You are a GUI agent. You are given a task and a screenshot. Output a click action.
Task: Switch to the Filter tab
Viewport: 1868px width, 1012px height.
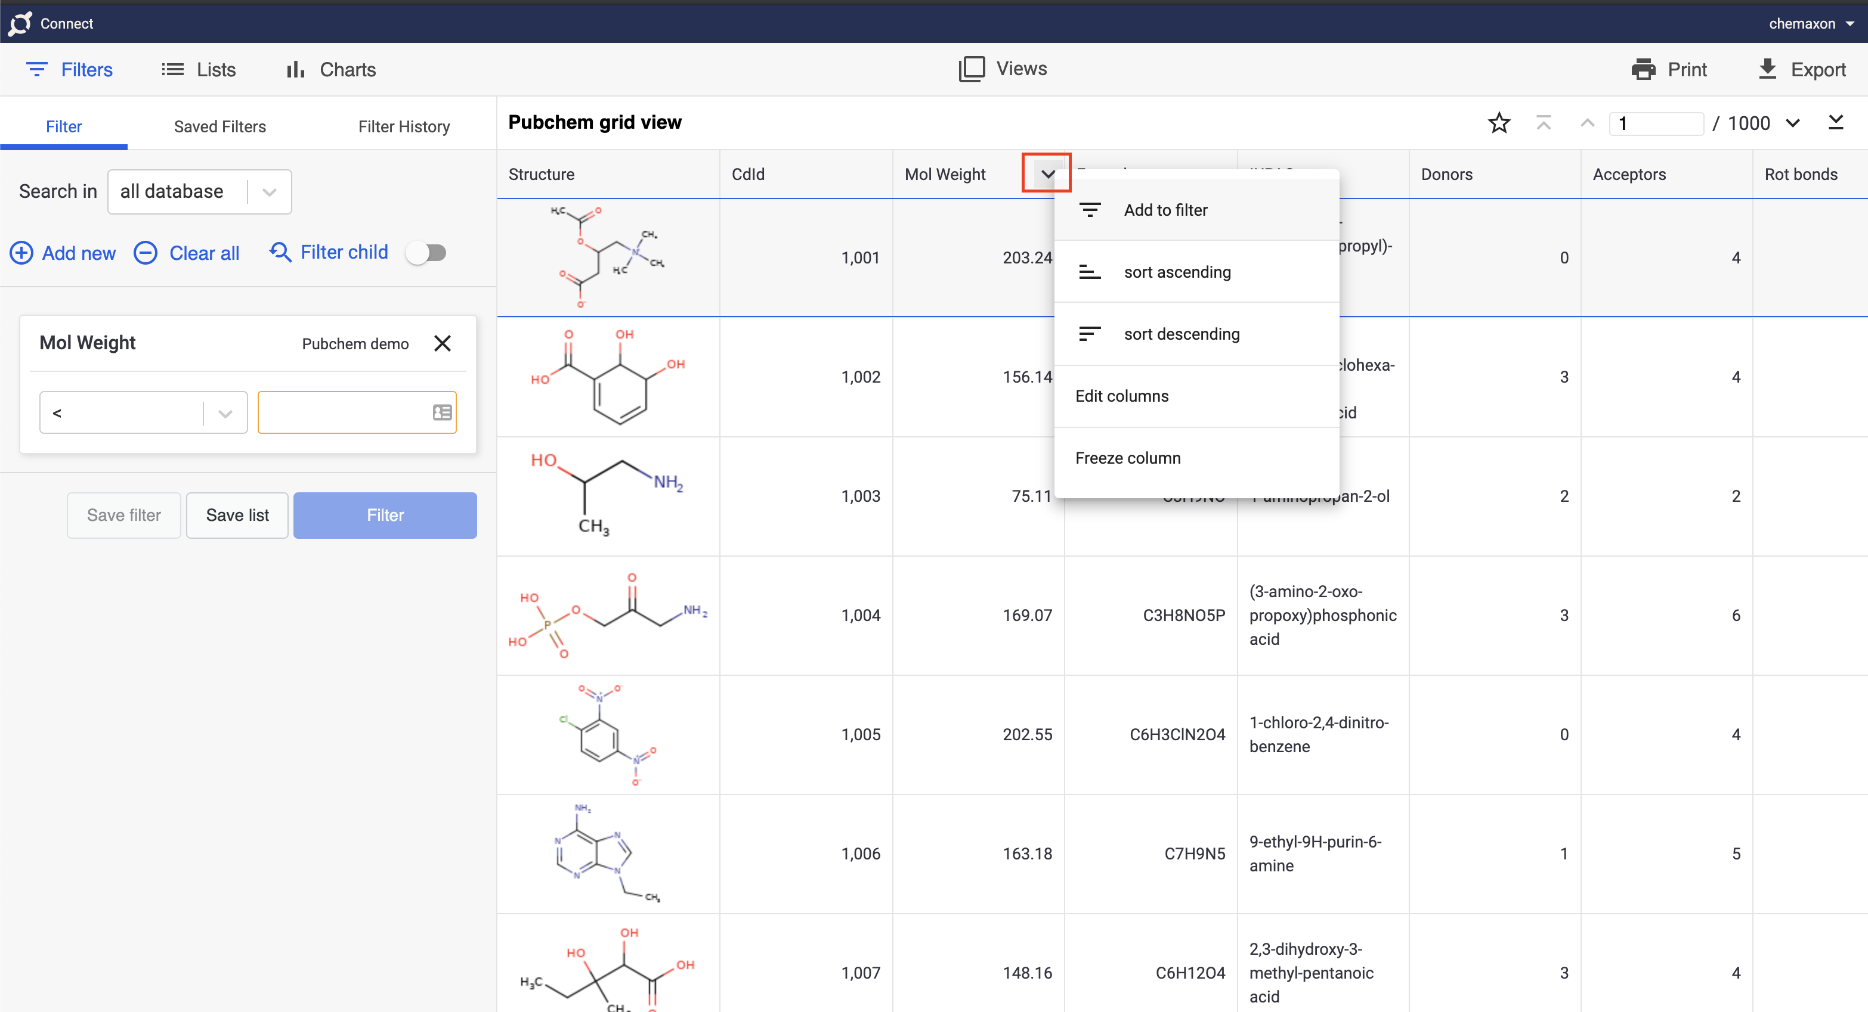coord(64,126)
